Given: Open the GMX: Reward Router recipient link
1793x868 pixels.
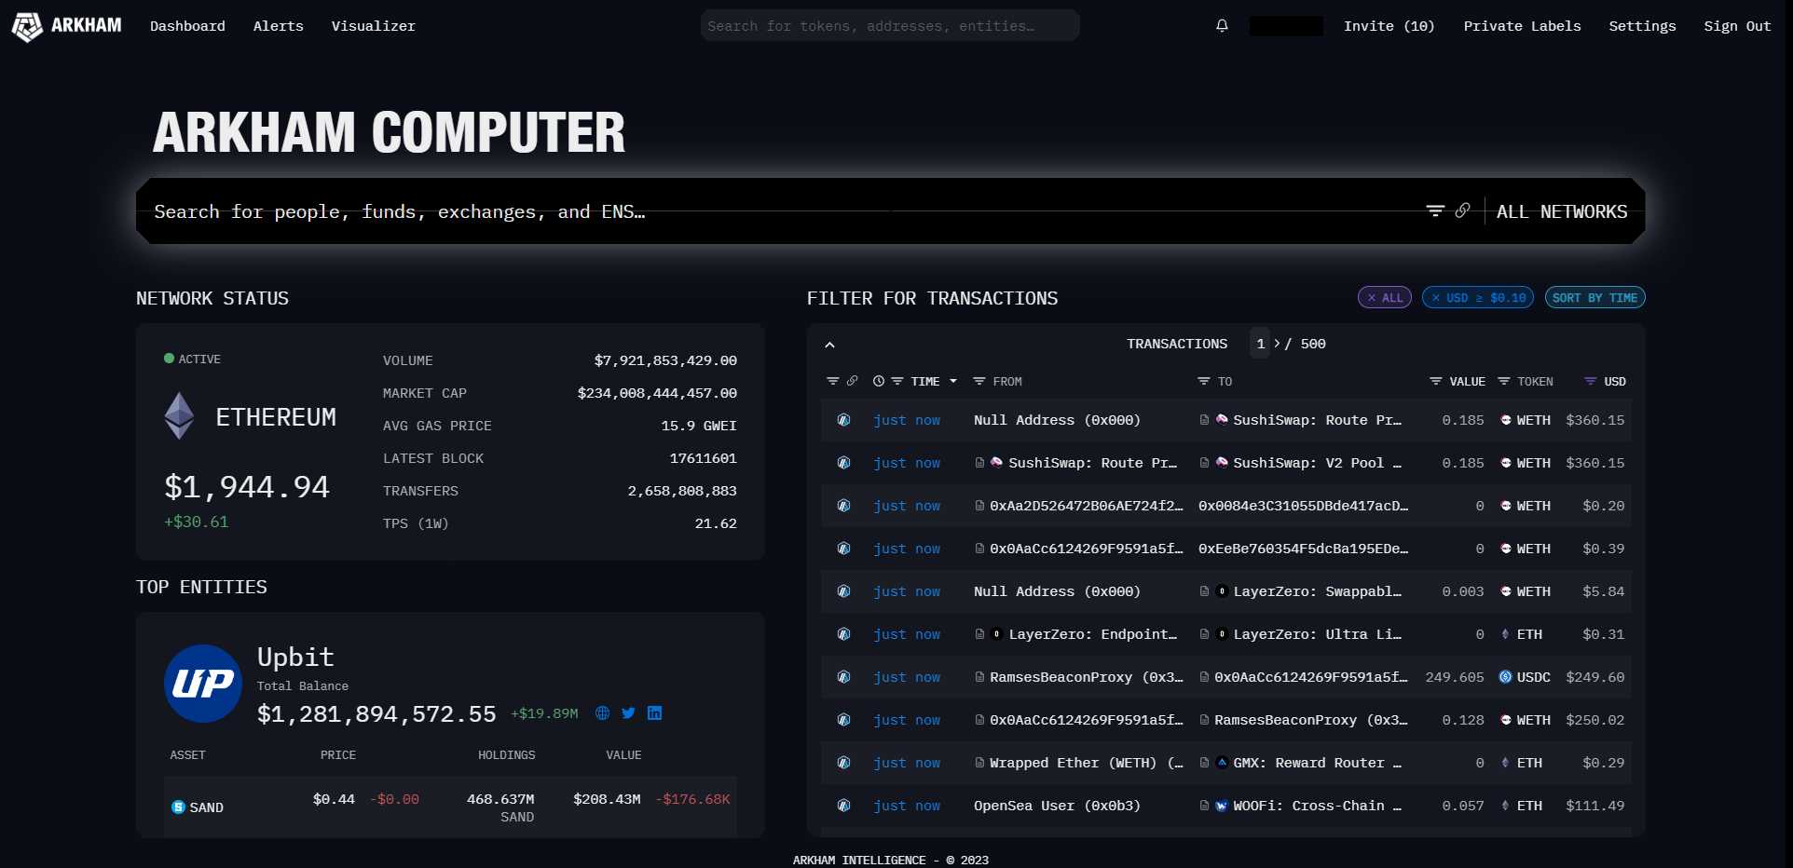Looking at the screenshot, I should click(1317, 763).
